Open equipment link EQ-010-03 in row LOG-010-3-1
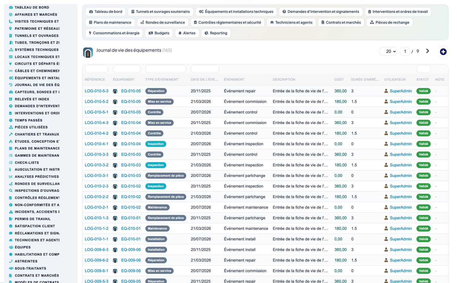457x283 pixels. pyautogui.click(x=131, y=176)
